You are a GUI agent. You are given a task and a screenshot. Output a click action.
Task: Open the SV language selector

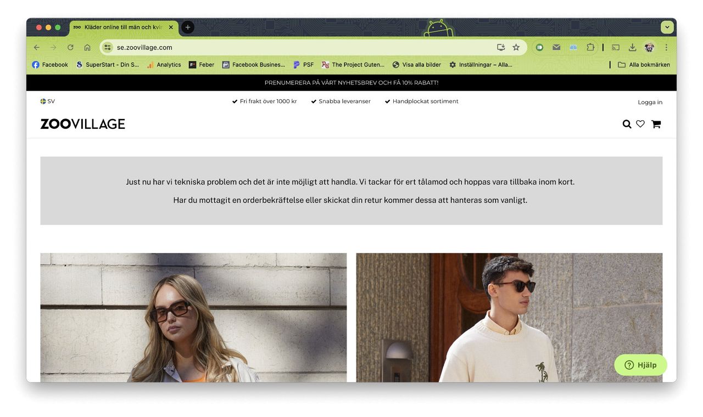48,102
